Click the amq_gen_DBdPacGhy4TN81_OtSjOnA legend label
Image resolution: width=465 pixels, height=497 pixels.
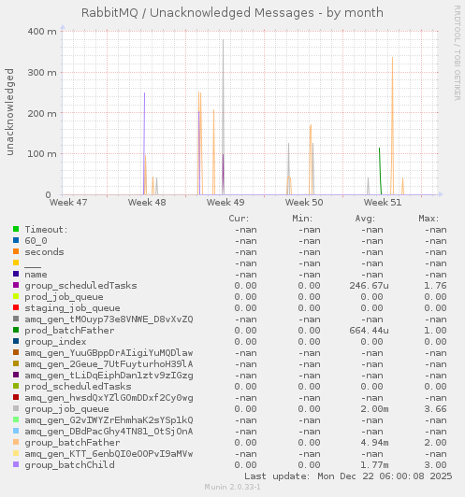point(109,432)
